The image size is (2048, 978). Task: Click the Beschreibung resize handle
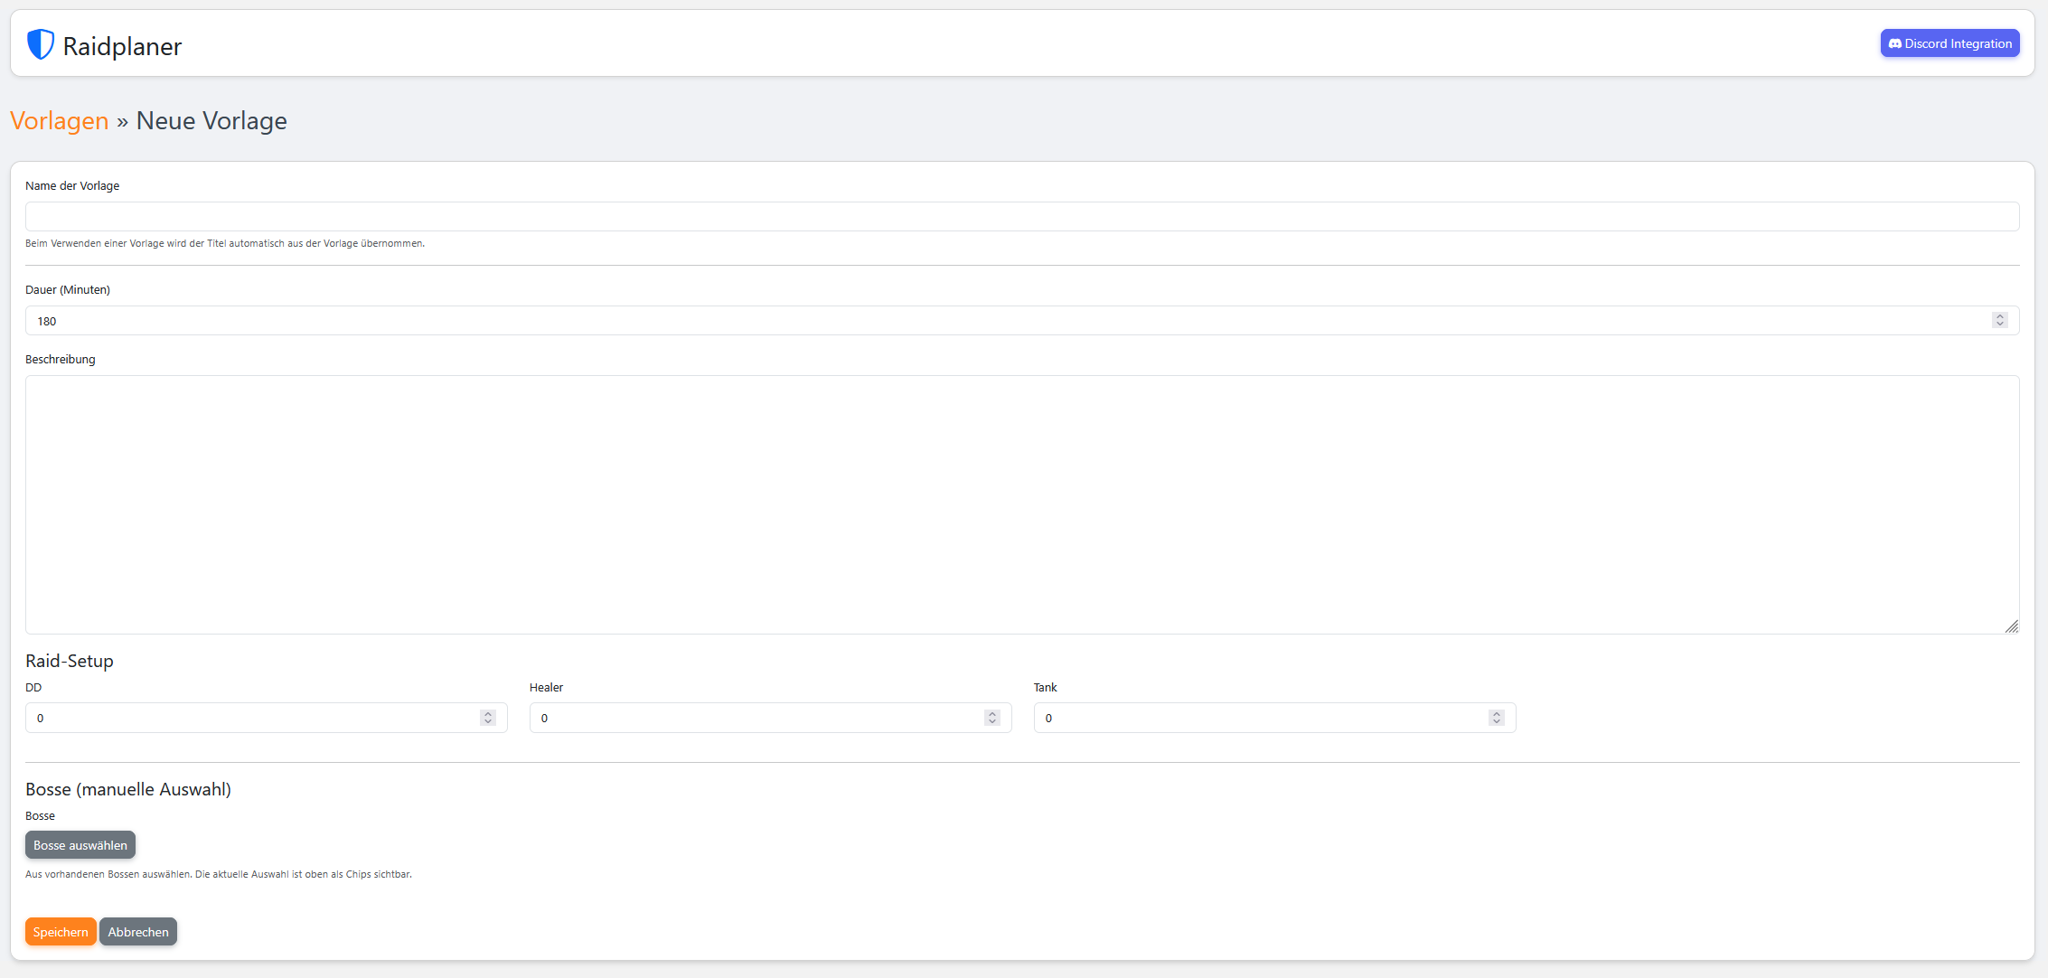(x=2012, y=625)
